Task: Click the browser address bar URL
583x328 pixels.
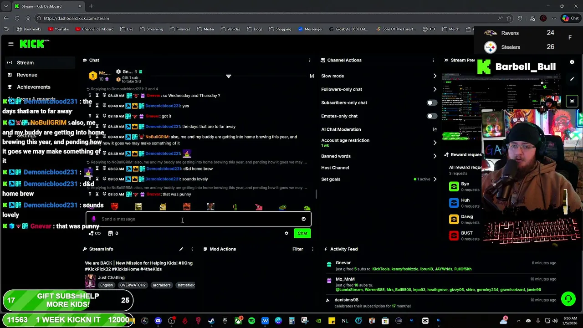Action: [77, 18]
